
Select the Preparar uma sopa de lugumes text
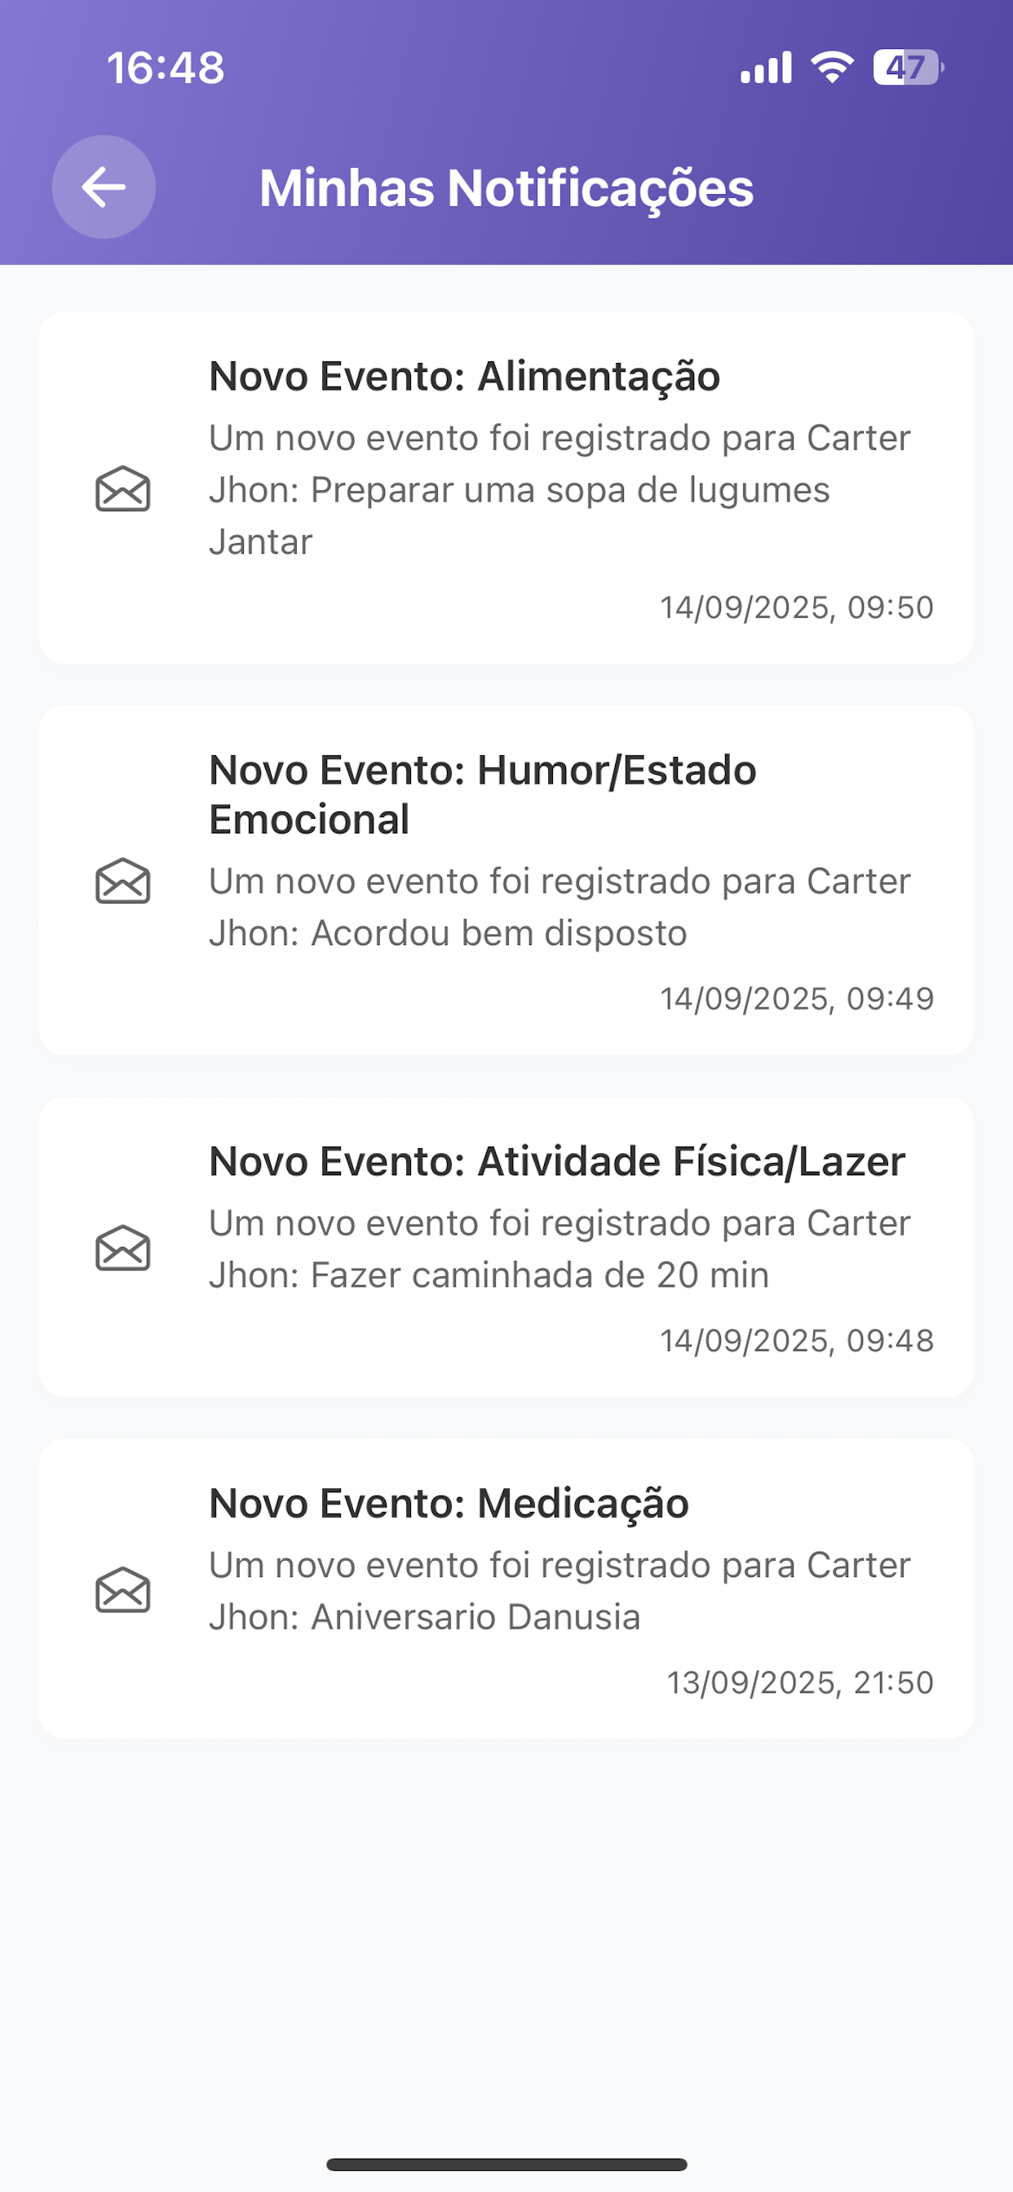(x=570, y=490)
